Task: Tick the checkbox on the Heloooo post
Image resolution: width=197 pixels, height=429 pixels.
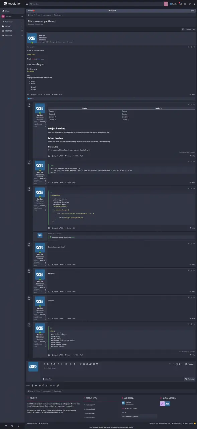Action: coord(49,319)
